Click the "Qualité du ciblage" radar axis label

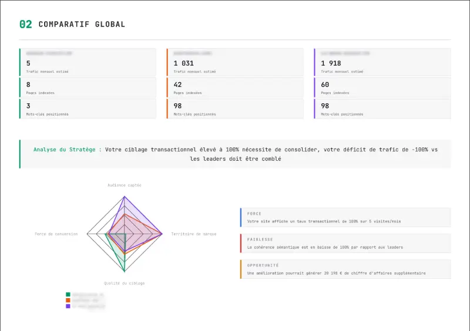[x=125, y=283]
